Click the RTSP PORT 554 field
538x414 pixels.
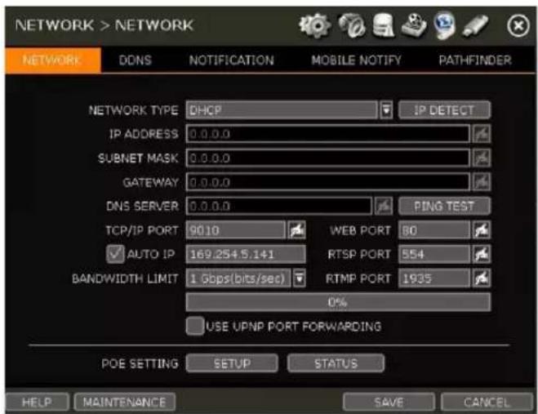click(x=434, y=254)
